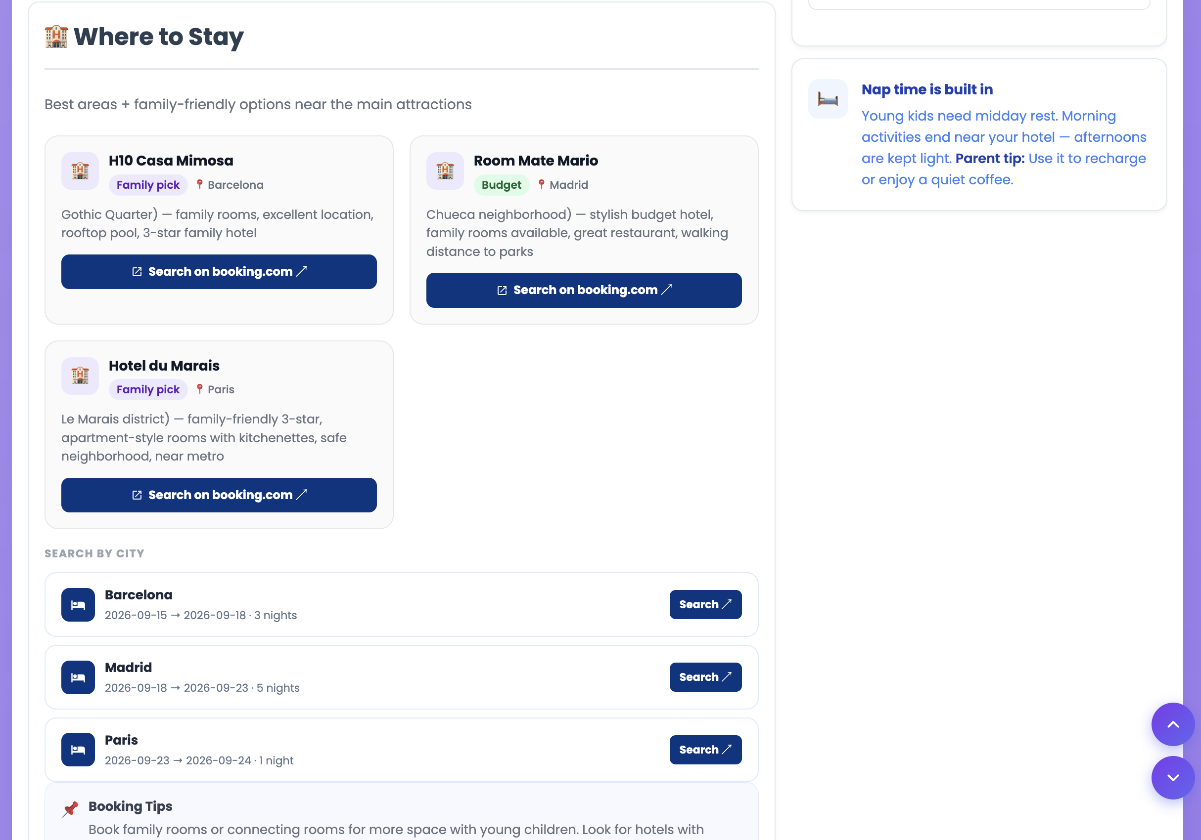Click Search for Madrid stay
Viewport: 1201px width, 840px height.
click(705, 677)
